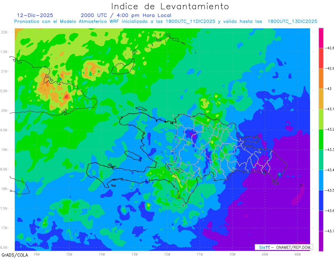Viewport: 334px width, 258px height.
Task: Click the 22N latitude axis label
Action: coord(5,32)
